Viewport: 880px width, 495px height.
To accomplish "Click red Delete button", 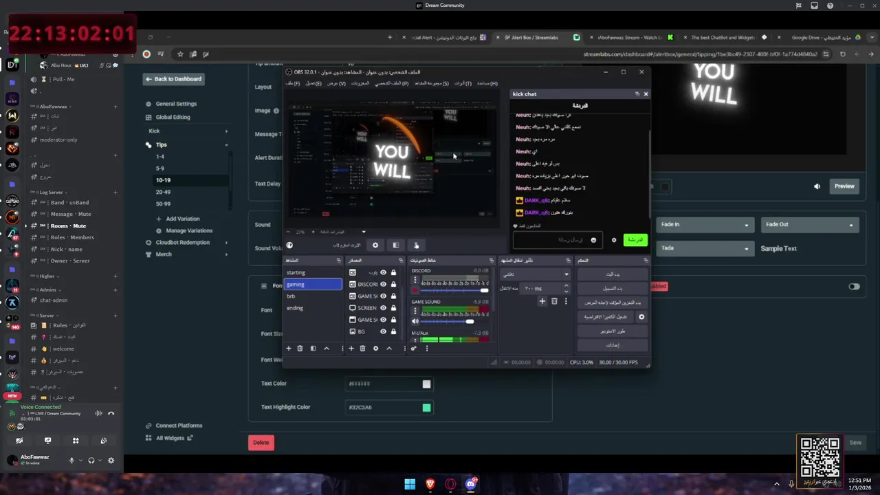I will coord(261,443).
